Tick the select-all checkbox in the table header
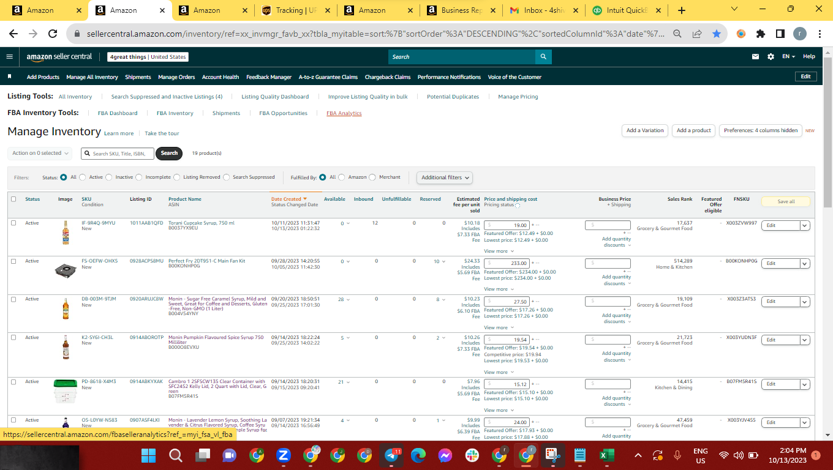Screen dimensions: 833x470 coord(13,199)
